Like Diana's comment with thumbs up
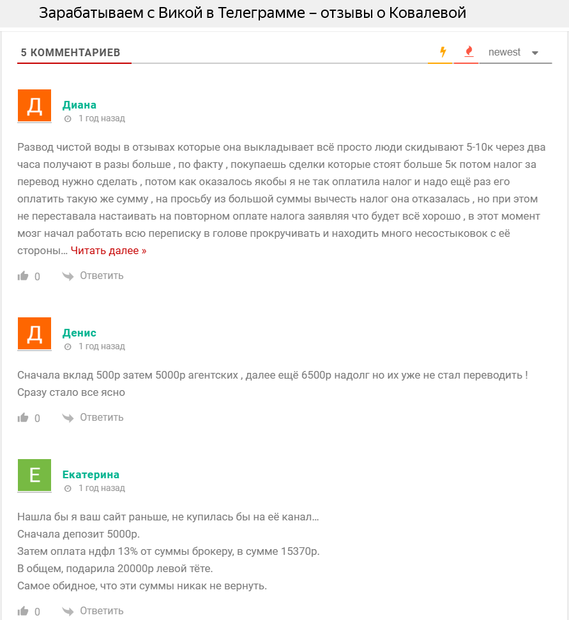This screenshot has width=569, height=620. point(24,276)
